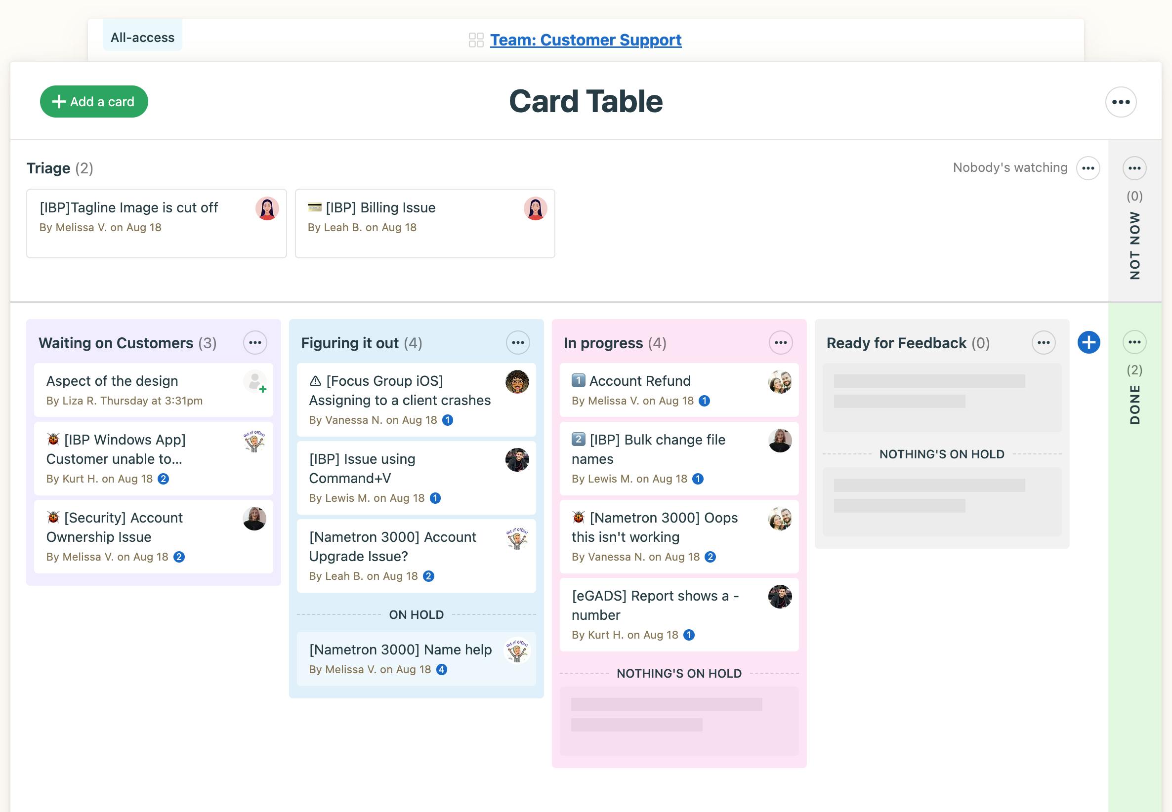The height and width of the screenshot is (812, 1172).
Task: Open the Team: Customer Support link
Action: (585, 40)
